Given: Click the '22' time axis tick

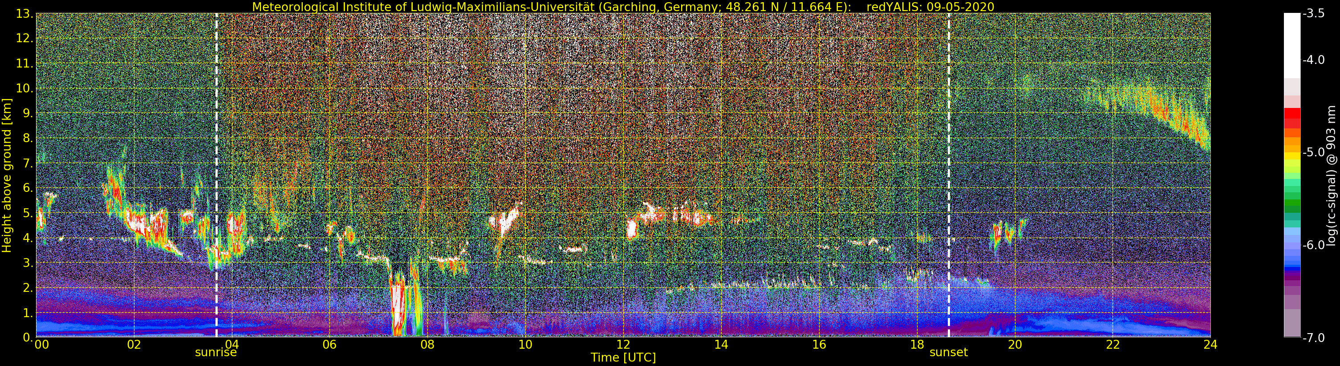Looking at the screenshot, I should coord(1113,344).
